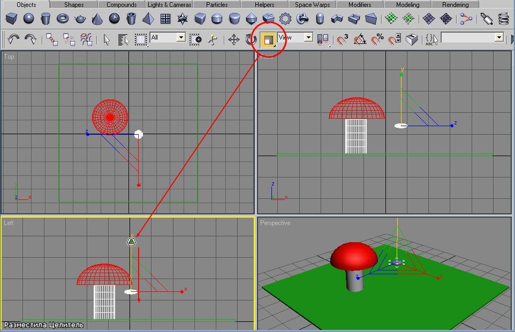
Task: Open the Rectangular Selection Region flyout
Action: coord(141,40)
